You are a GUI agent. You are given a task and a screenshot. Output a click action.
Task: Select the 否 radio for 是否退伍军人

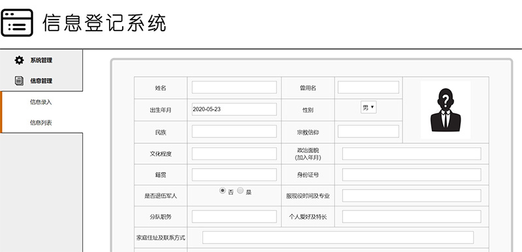[x=223, y=191]
